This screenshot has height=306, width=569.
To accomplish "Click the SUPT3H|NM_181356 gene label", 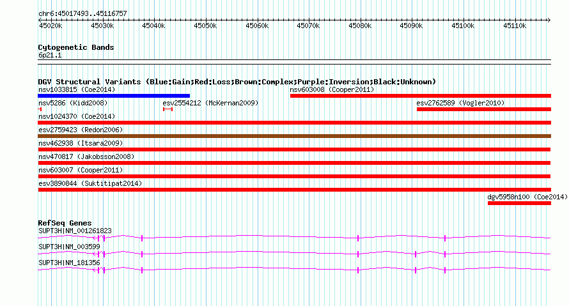I will pyautogui.click(x=69, y=263).
